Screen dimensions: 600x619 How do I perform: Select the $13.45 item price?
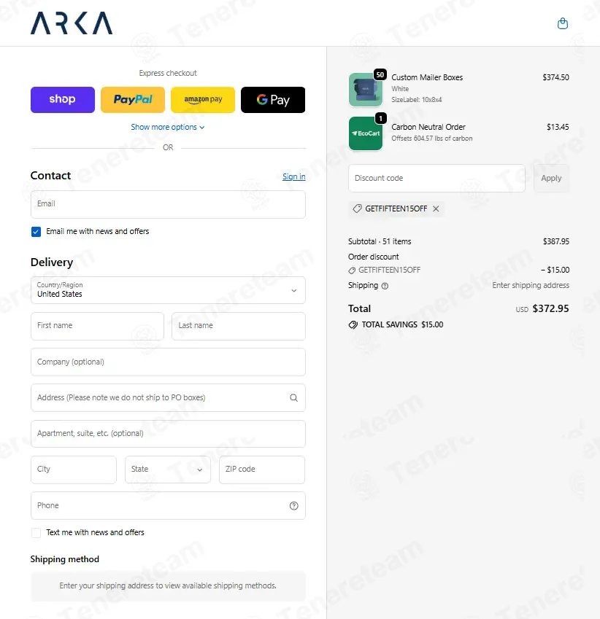coord(558,127)
